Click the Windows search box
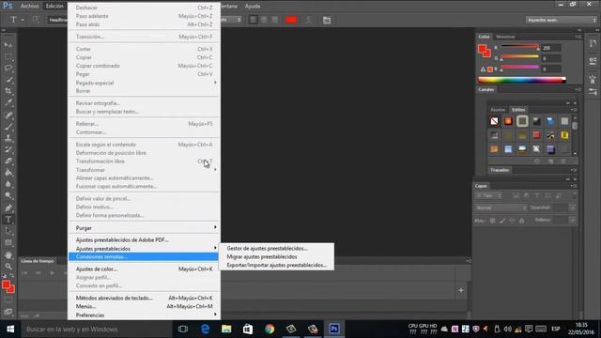The image size is (601, 338). [97, 329]
